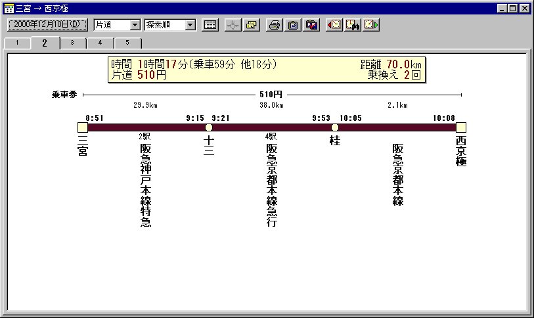Click the 29.9km distance label
Viewport: 534px width, 318px height.
(x=145, y=105)
